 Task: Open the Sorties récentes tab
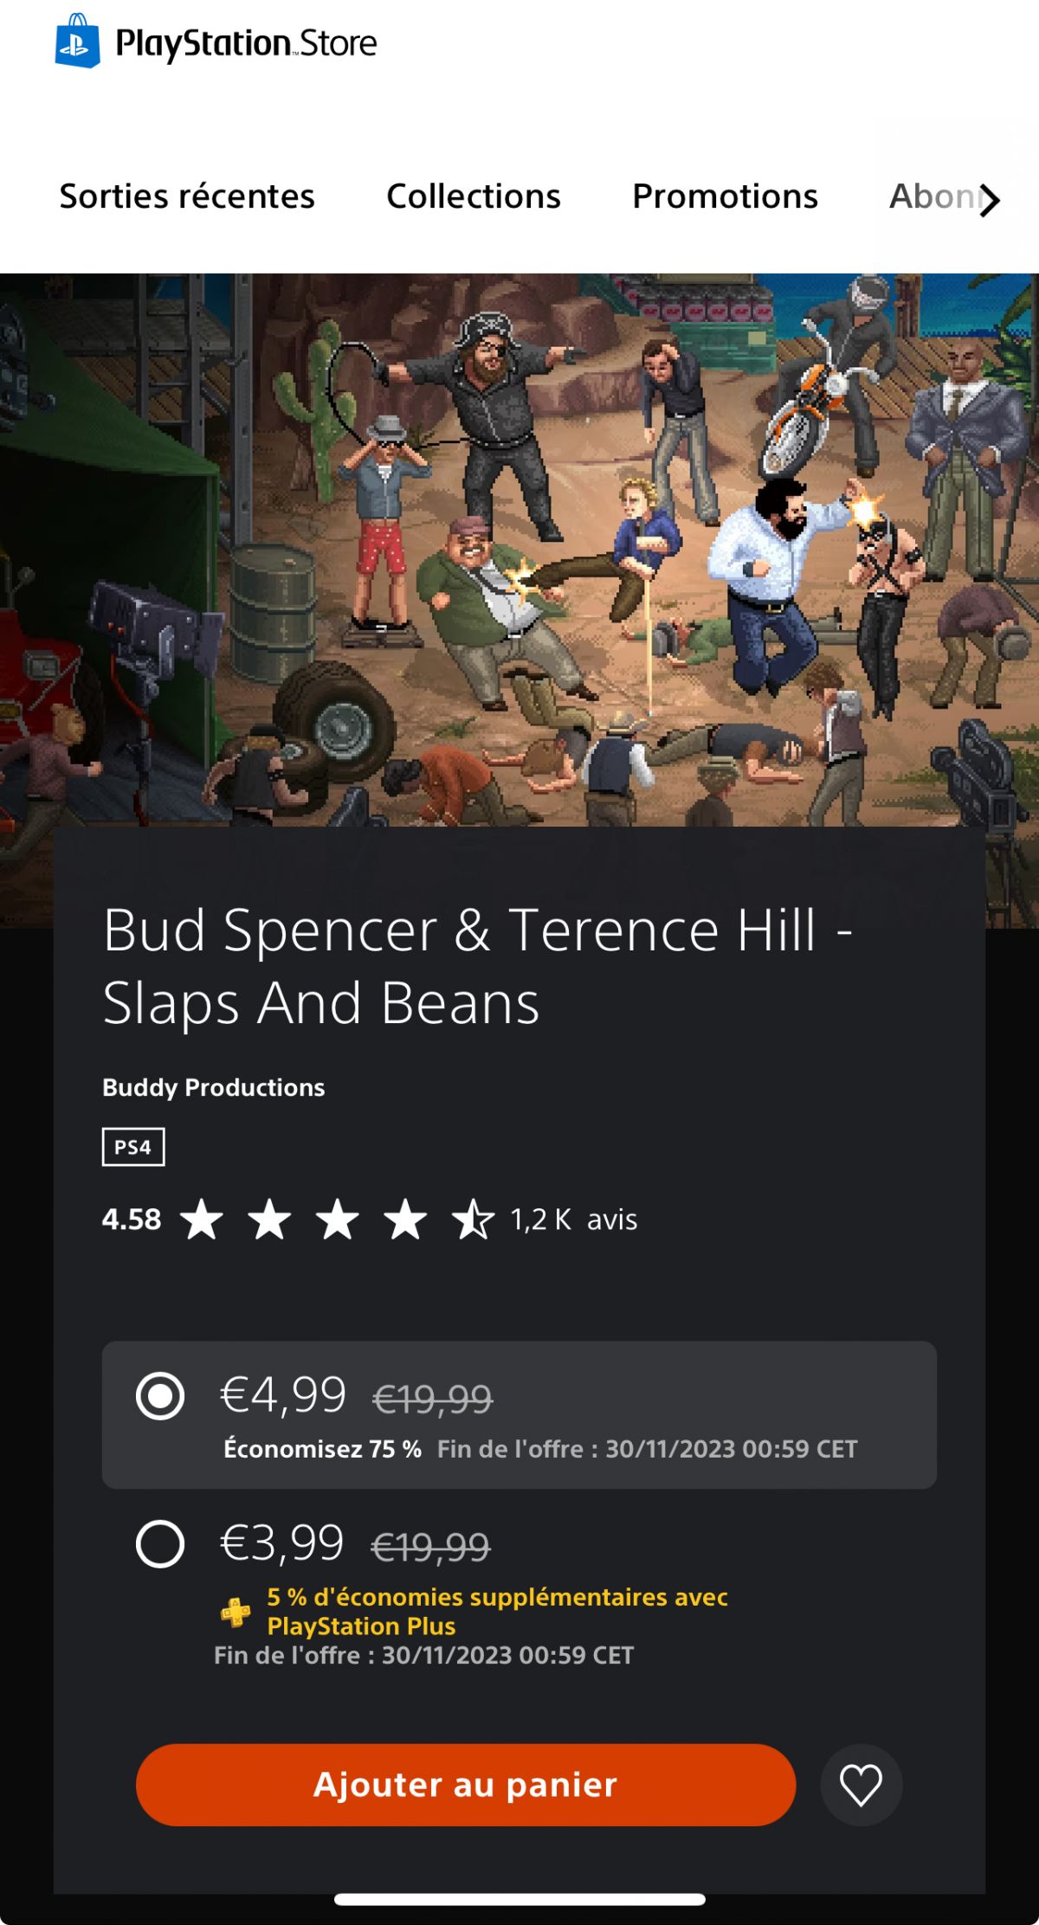tap(187, 196)
